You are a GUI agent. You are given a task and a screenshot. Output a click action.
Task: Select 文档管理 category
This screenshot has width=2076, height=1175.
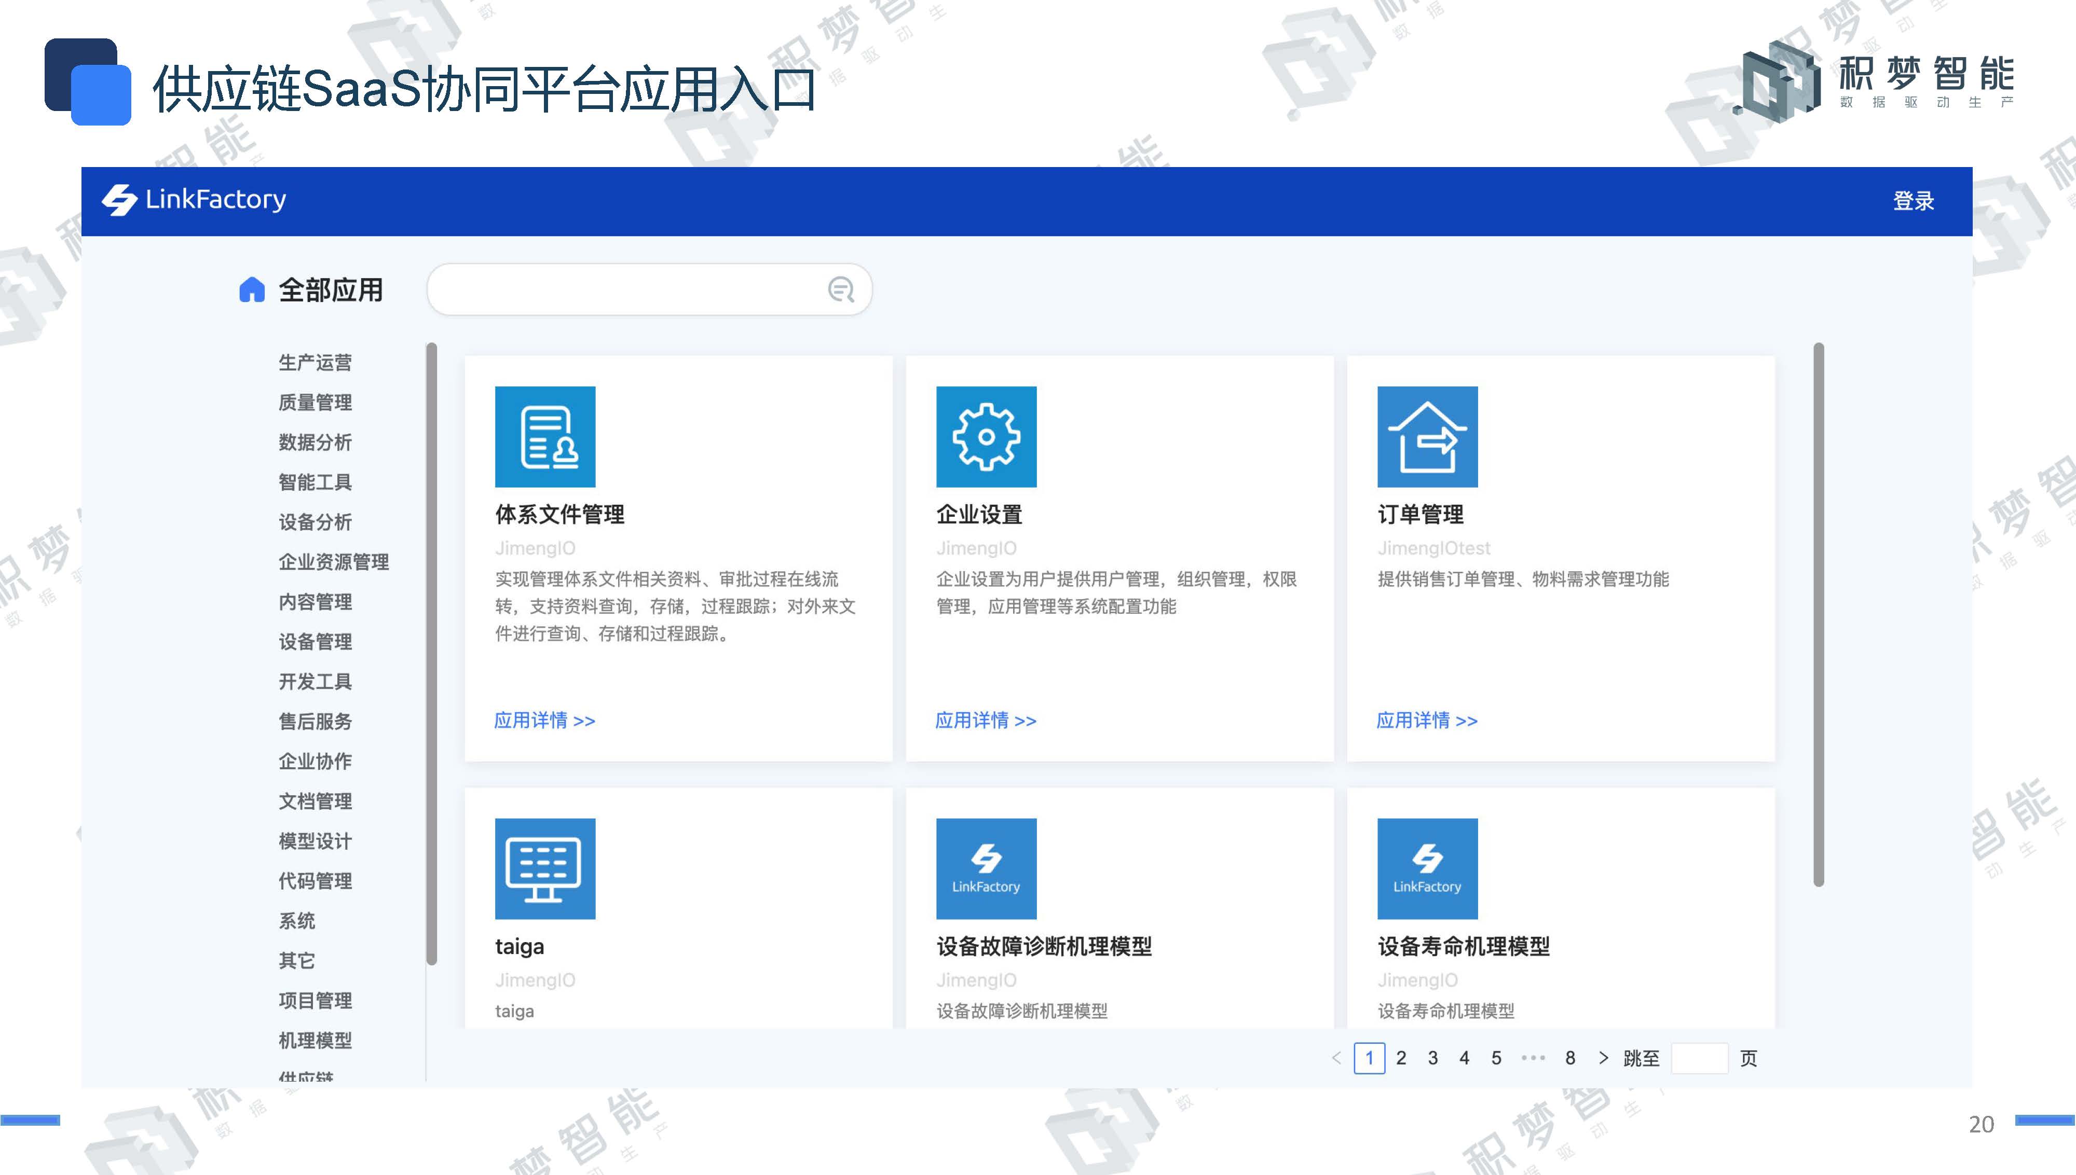coord(315,801)
